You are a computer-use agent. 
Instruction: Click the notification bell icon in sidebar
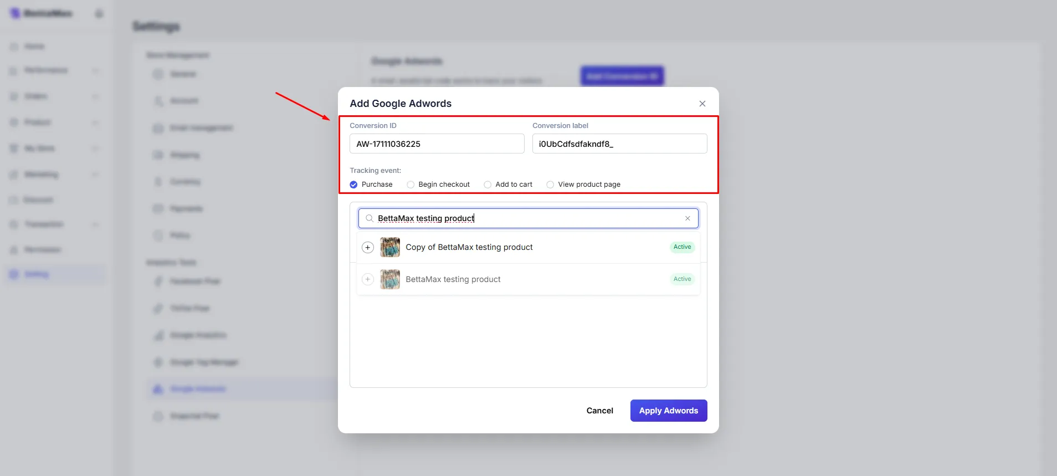(x=99, y=13)
